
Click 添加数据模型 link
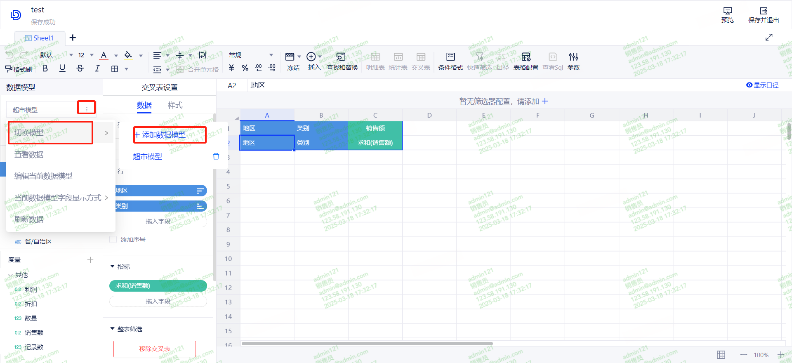coord(160,135)
